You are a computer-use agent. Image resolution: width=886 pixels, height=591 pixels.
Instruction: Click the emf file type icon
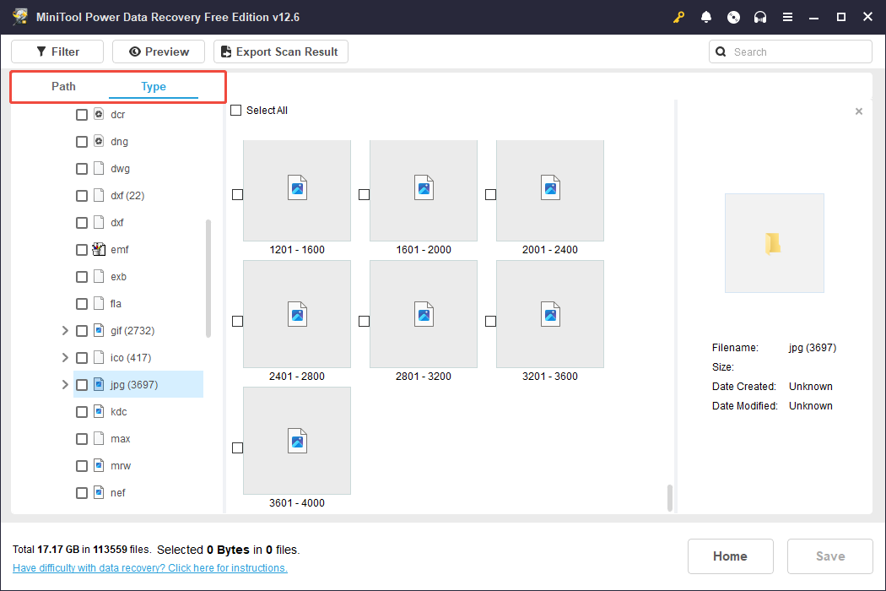99,250
